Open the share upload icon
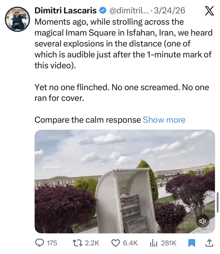Screen dimensions: 220x254 click(209, 243)
